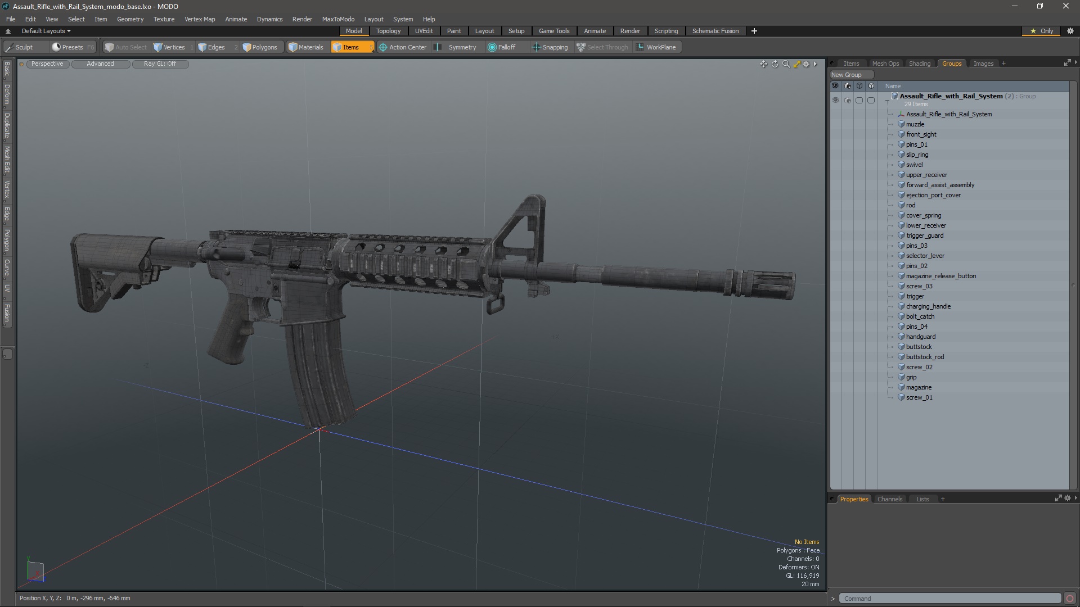The height and width of the screenshot is (607, 1080).
Task: Click the New Group button
Action: pyautogui.click(x=852, y=75)
